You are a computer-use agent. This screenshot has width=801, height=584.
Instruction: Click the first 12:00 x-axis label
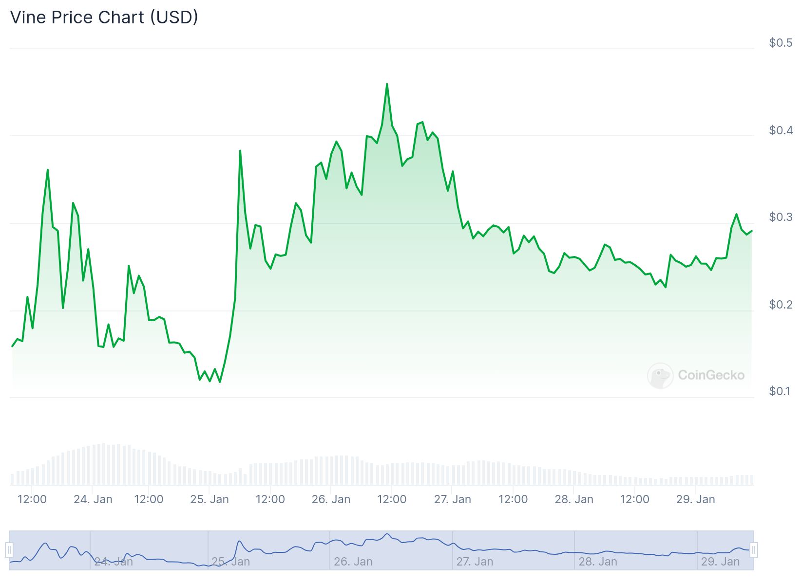point(32,499)
